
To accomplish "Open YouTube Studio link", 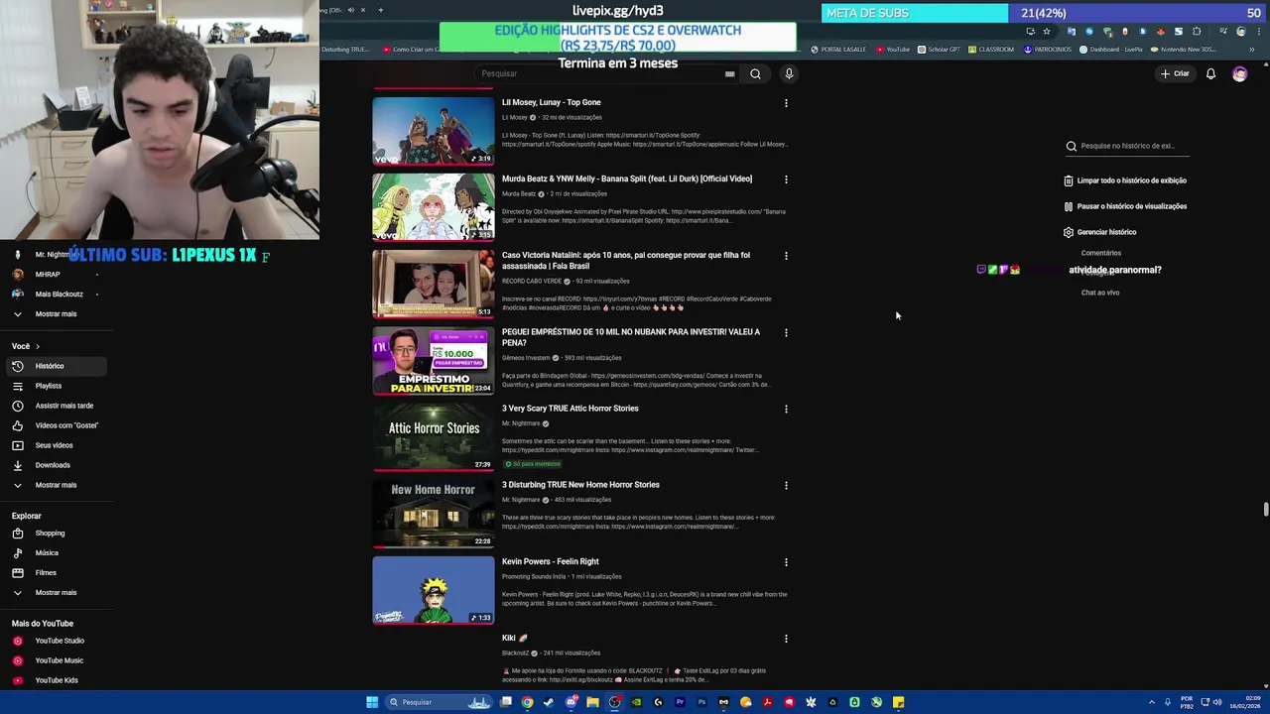I will click(x=56, y=641).
